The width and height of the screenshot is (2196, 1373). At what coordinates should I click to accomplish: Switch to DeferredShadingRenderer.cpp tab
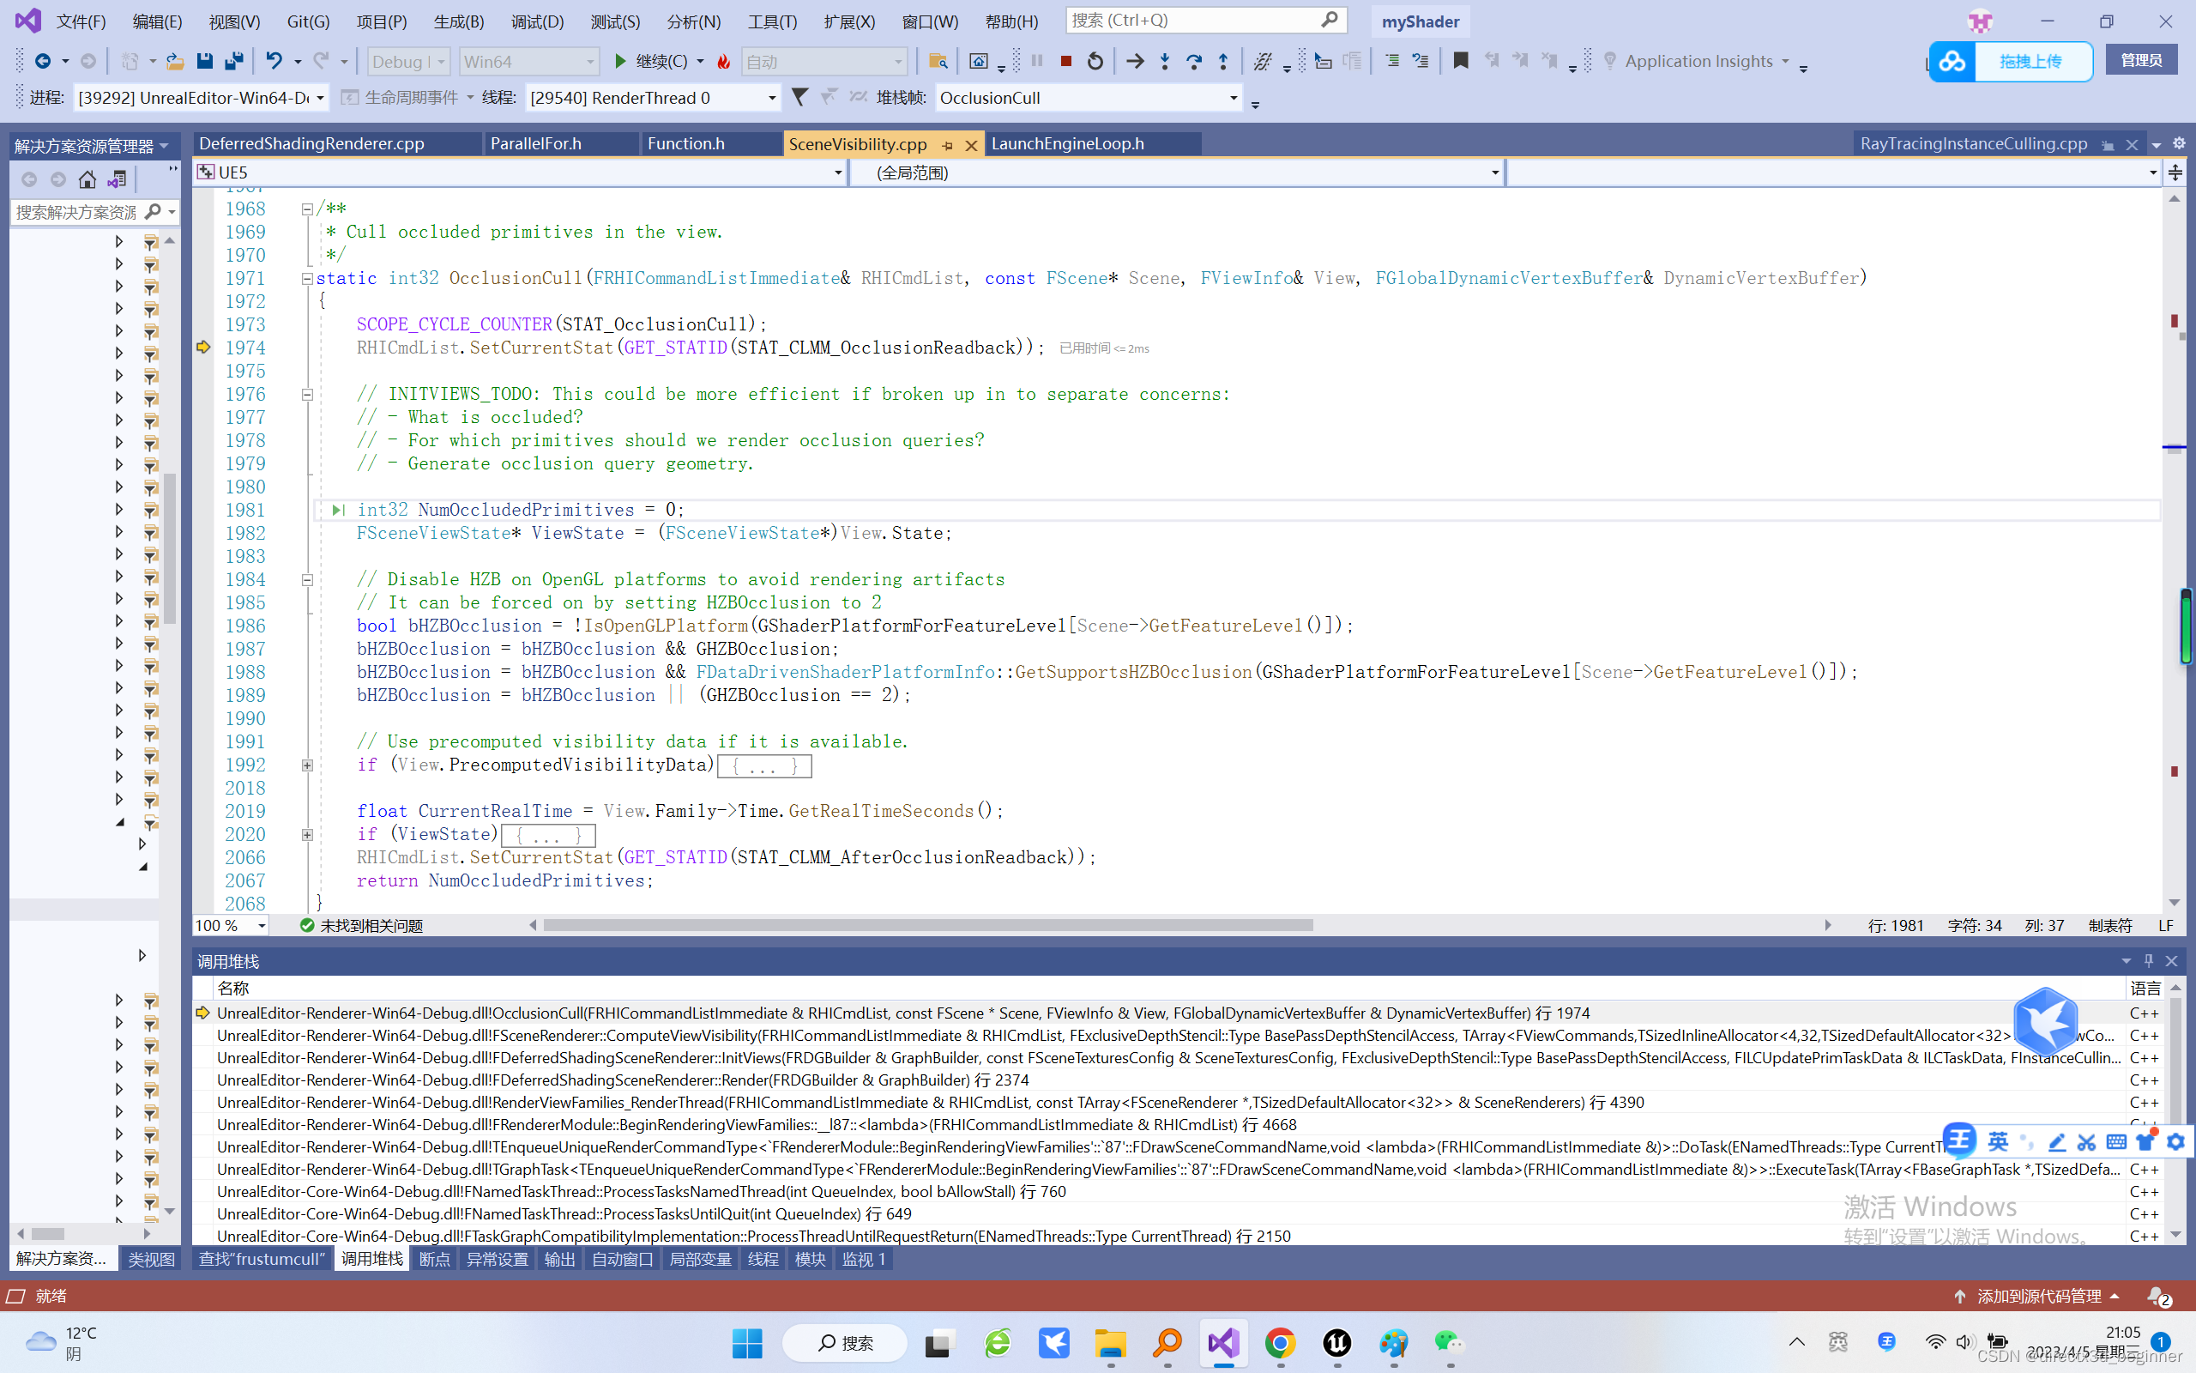point(311,143)
